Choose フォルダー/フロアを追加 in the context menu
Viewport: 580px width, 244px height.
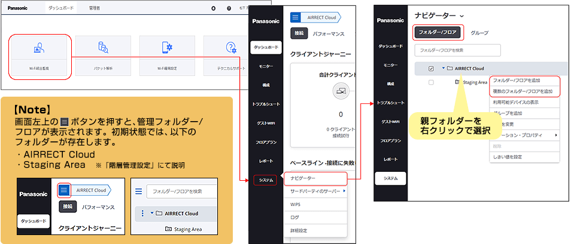[524, 80]
